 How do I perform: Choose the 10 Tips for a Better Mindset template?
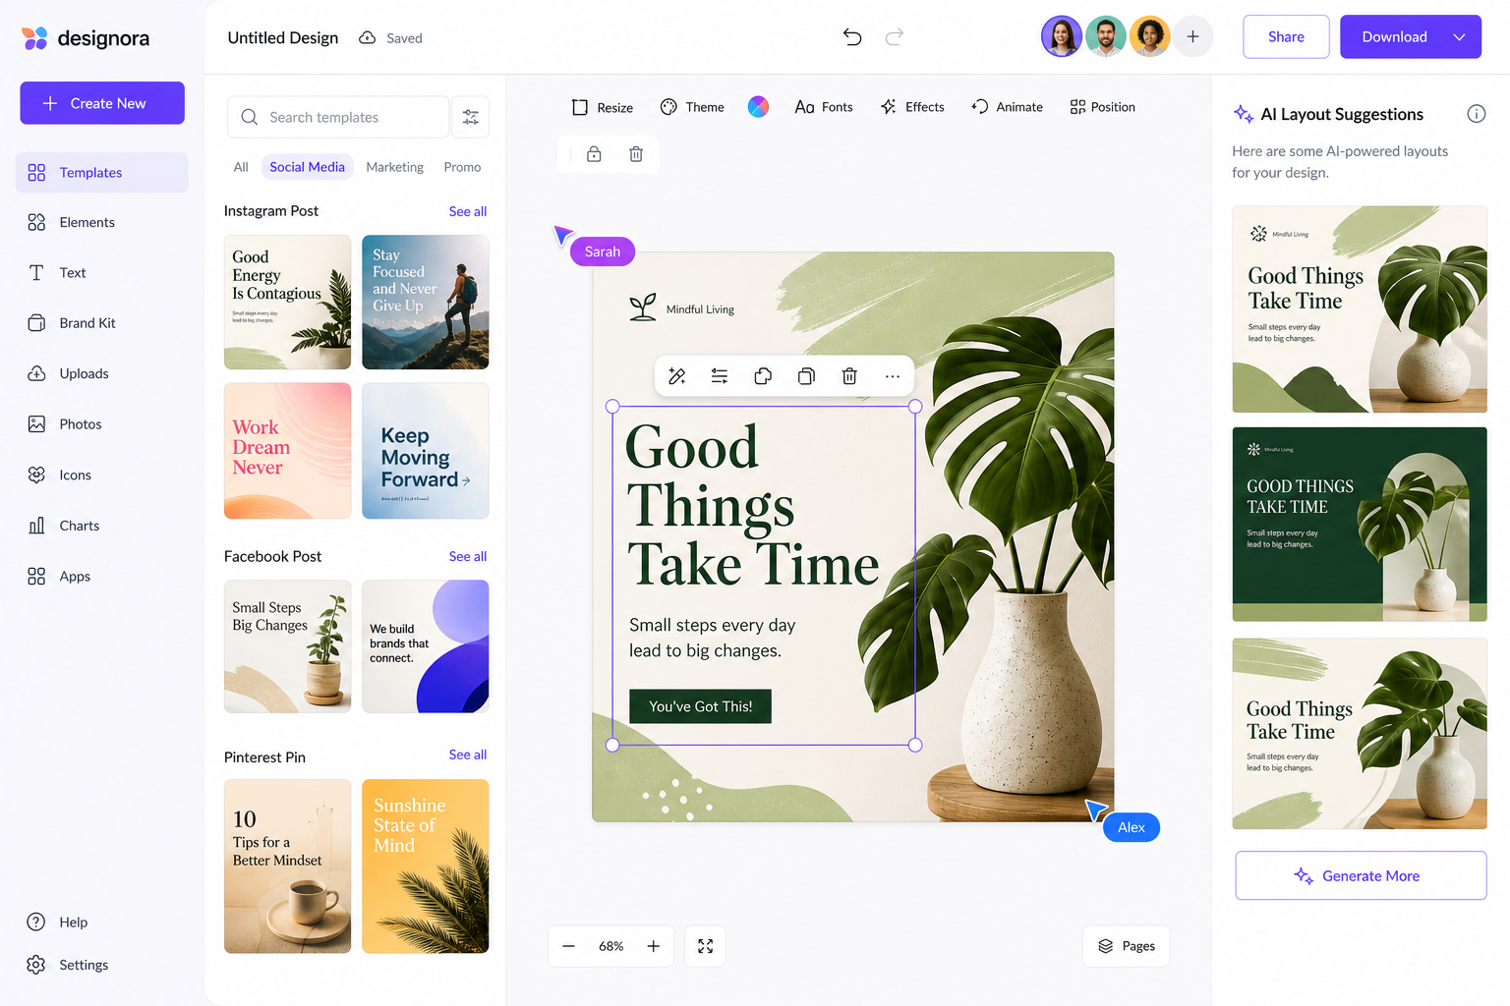(287, 866)
